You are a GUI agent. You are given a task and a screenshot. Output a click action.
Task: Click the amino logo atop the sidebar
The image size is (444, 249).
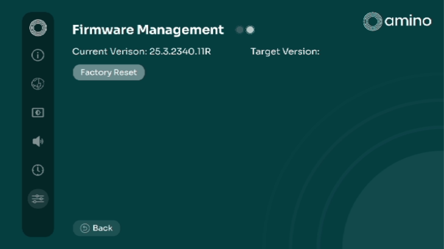(38, 27)
